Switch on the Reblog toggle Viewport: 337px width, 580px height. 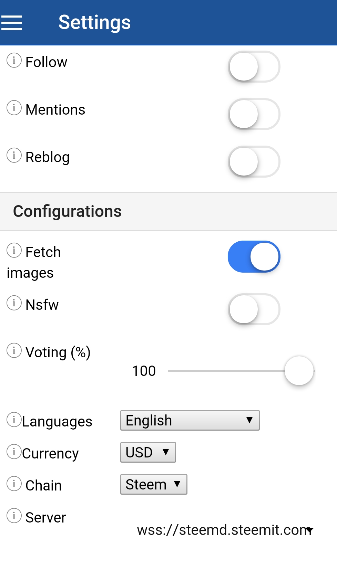pos(254,162)
